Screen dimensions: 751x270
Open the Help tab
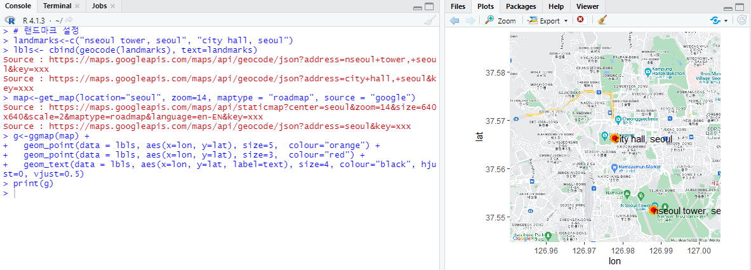[x=556, y=6]
